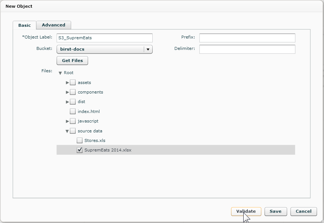Viewport: 324px width, 223px height.
Task: Expand the assets folder arrow
Action: (67, 83)
